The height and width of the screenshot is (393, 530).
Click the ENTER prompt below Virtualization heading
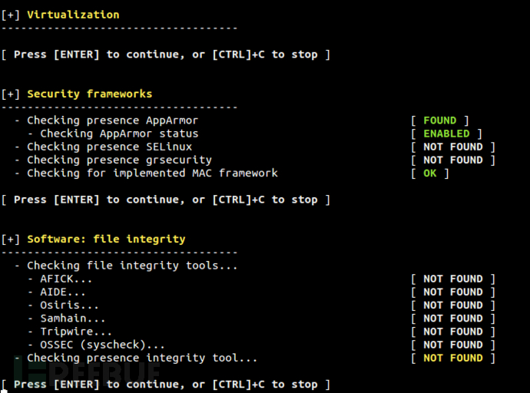coord(166,54)
